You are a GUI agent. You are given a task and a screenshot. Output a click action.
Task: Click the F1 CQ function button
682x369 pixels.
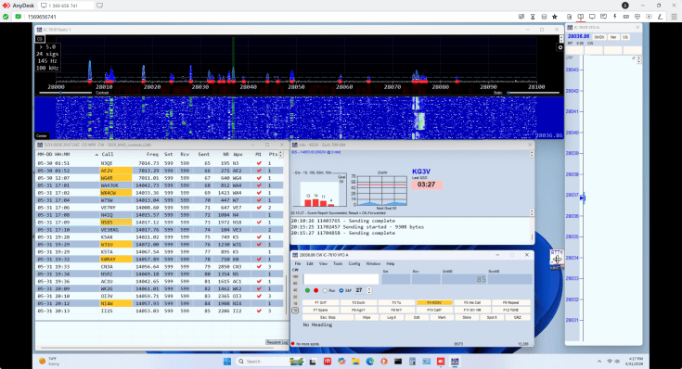click(320, 302)
